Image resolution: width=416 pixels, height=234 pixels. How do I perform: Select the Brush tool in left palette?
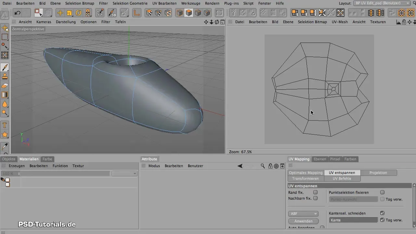click(x=5, y=67)
